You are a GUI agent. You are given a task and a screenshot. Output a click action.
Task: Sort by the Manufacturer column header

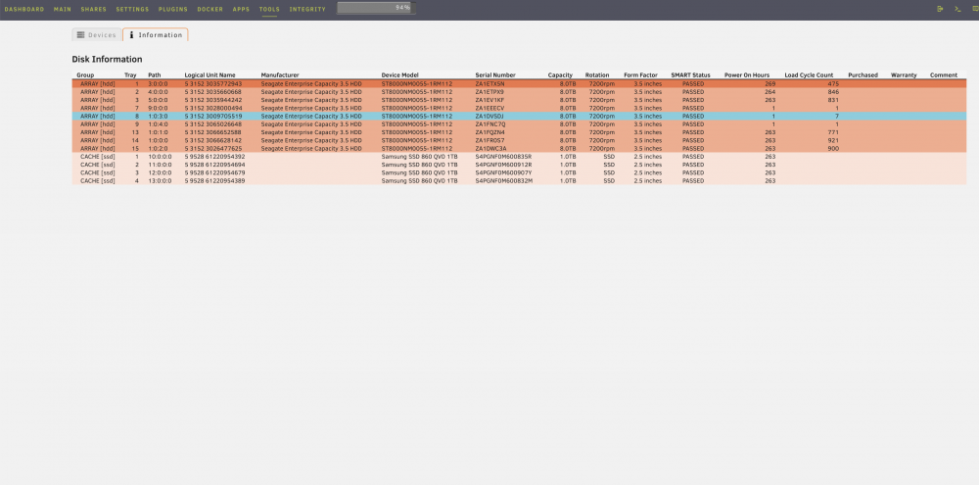tap(280, 75)
